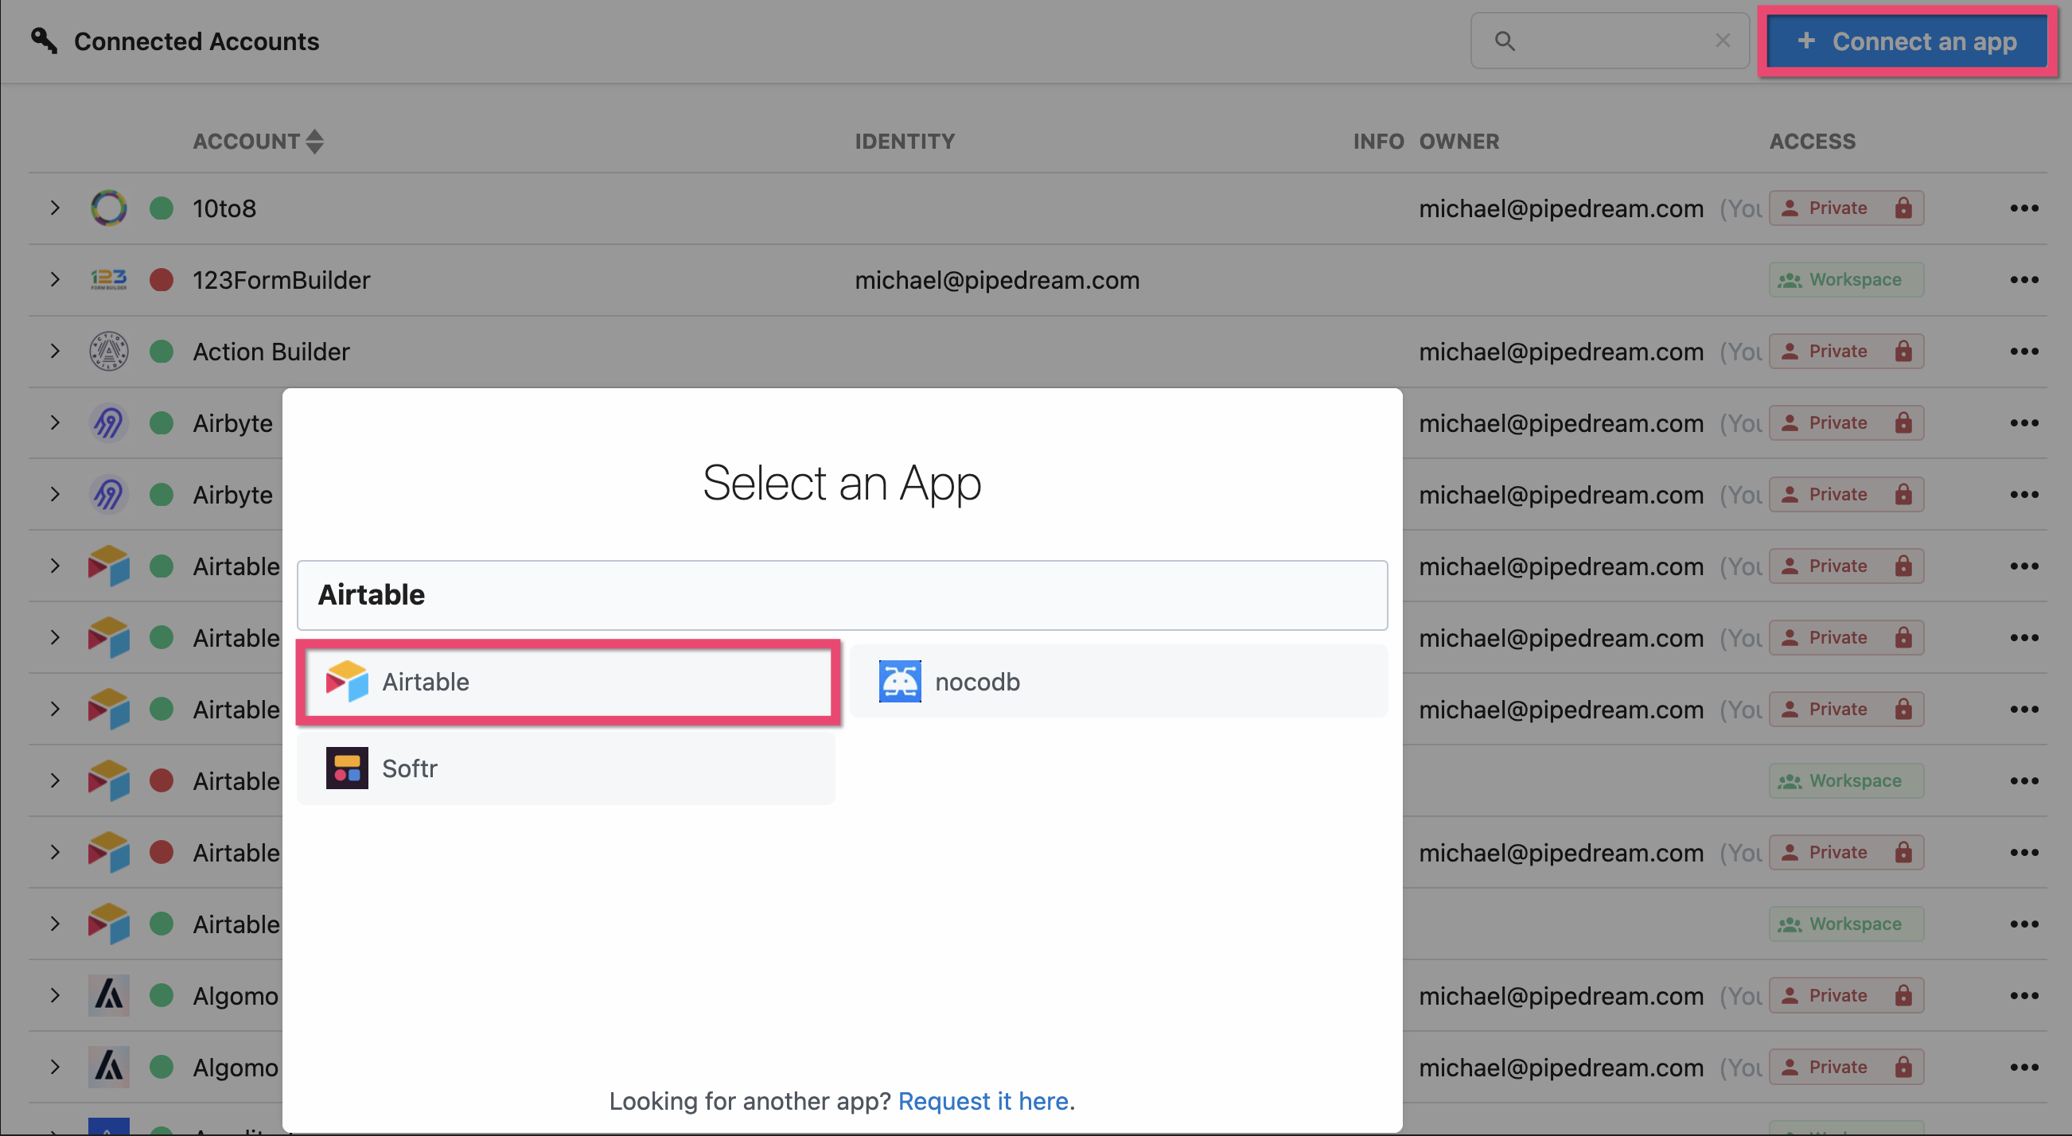The image size is (2072, 1136).
Task: Click the INFO column header
Action: pos(1378,142)
